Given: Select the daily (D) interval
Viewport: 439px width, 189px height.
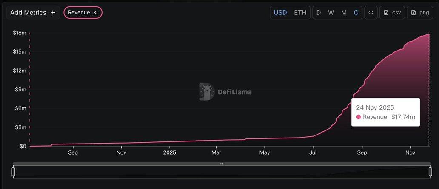Looking at the screenshot, I should pyautogui.click(x=318, y=13).
